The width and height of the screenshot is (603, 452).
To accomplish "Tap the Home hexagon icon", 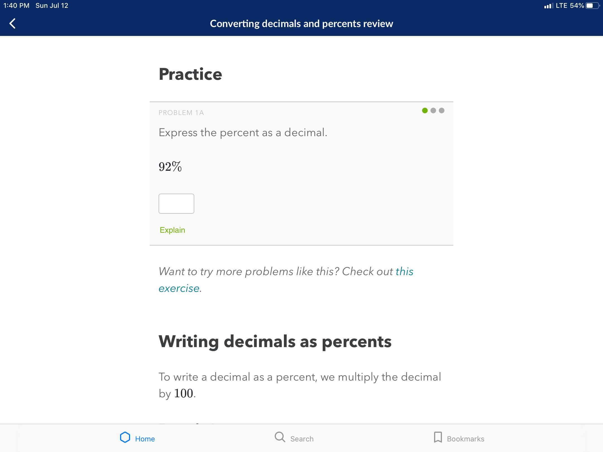I will [x=125, y=437].
